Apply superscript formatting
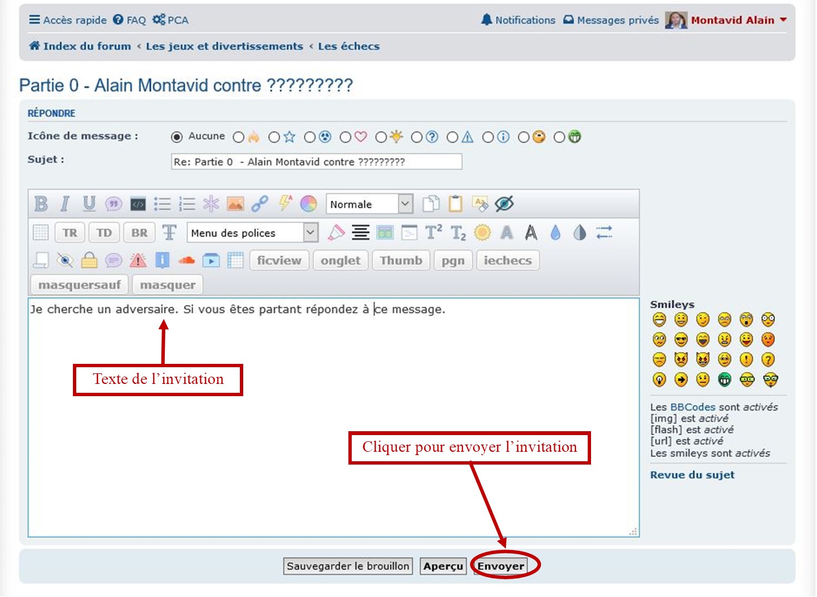 click(x=434, y=233)
